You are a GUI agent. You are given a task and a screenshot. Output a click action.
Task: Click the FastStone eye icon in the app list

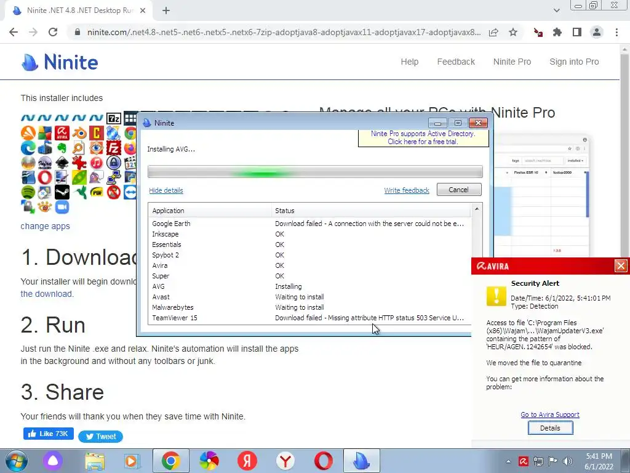(97, 148)
